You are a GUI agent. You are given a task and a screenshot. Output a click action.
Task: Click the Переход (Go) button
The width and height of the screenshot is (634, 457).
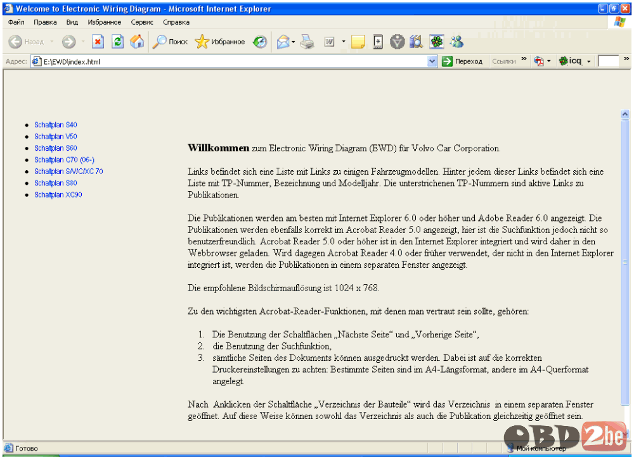(463, 61)
